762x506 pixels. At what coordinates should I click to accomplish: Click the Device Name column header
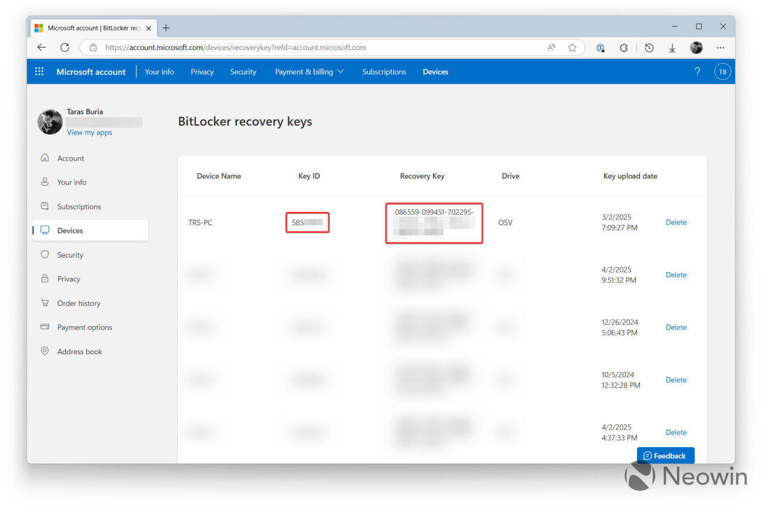(219, 176)
